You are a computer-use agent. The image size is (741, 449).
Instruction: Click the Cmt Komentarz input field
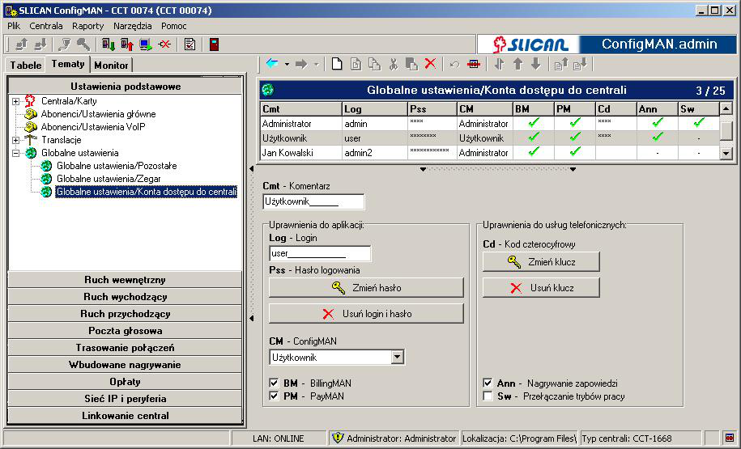[313, 201]
